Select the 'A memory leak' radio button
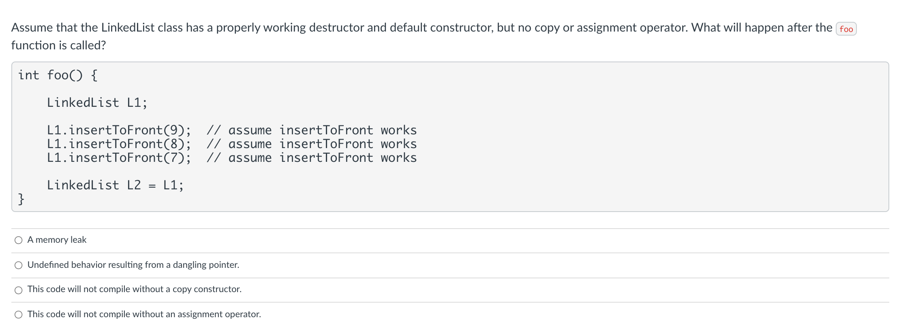899x335 pixels. (x=19, y=240)
